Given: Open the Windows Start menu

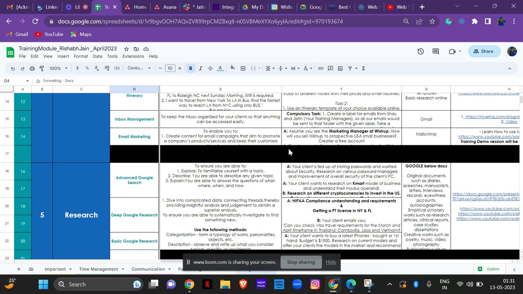Looking at the screenshot, I should (x=43, y=284).
